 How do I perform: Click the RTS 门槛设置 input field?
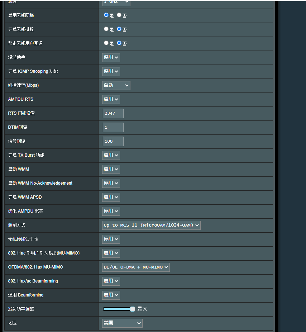coord(113,113)
